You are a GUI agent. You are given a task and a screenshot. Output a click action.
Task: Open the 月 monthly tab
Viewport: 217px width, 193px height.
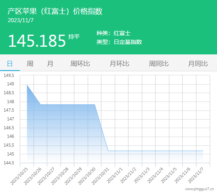(x=50, y=64)
